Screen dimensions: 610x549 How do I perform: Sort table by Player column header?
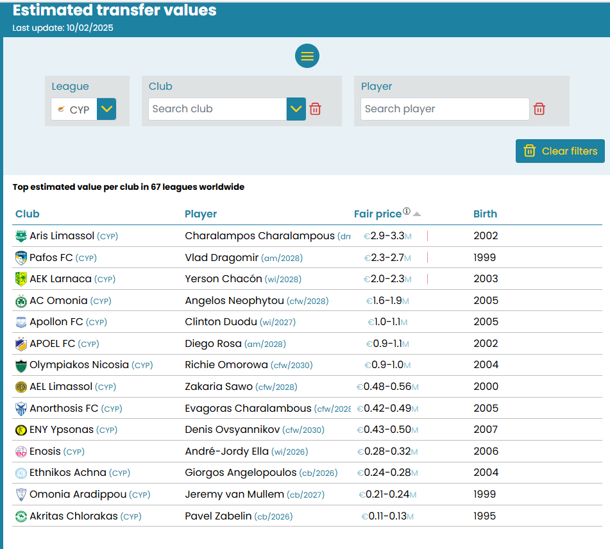click(201, 214)
